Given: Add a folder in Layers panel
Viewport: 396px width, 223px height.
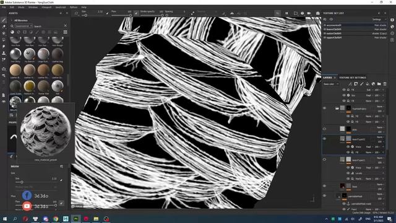Looking at the screenshot, I should coord(379,84).
